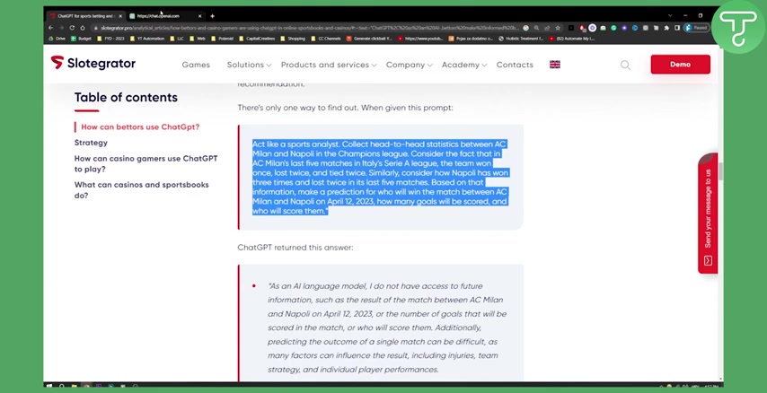Expand the Company dropdown menu
The height and width of the screenshot is (393, 767).
click(409, 65)
